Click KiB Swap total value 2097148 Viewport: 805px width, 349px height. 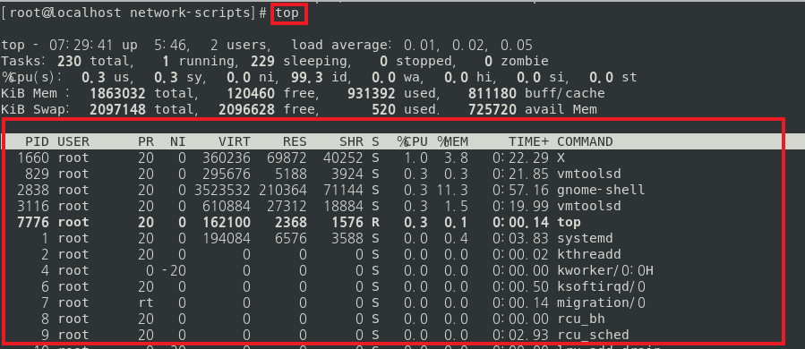click(117, 109)
